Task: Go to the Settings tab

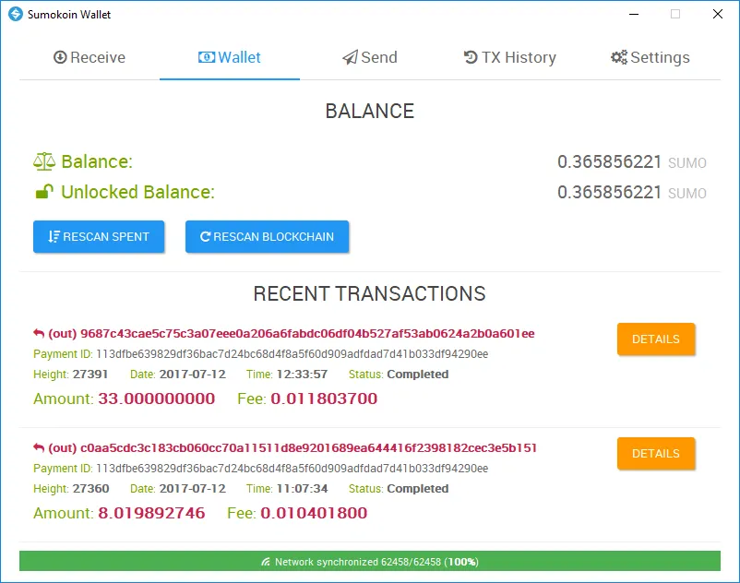Action: [650, 57]
